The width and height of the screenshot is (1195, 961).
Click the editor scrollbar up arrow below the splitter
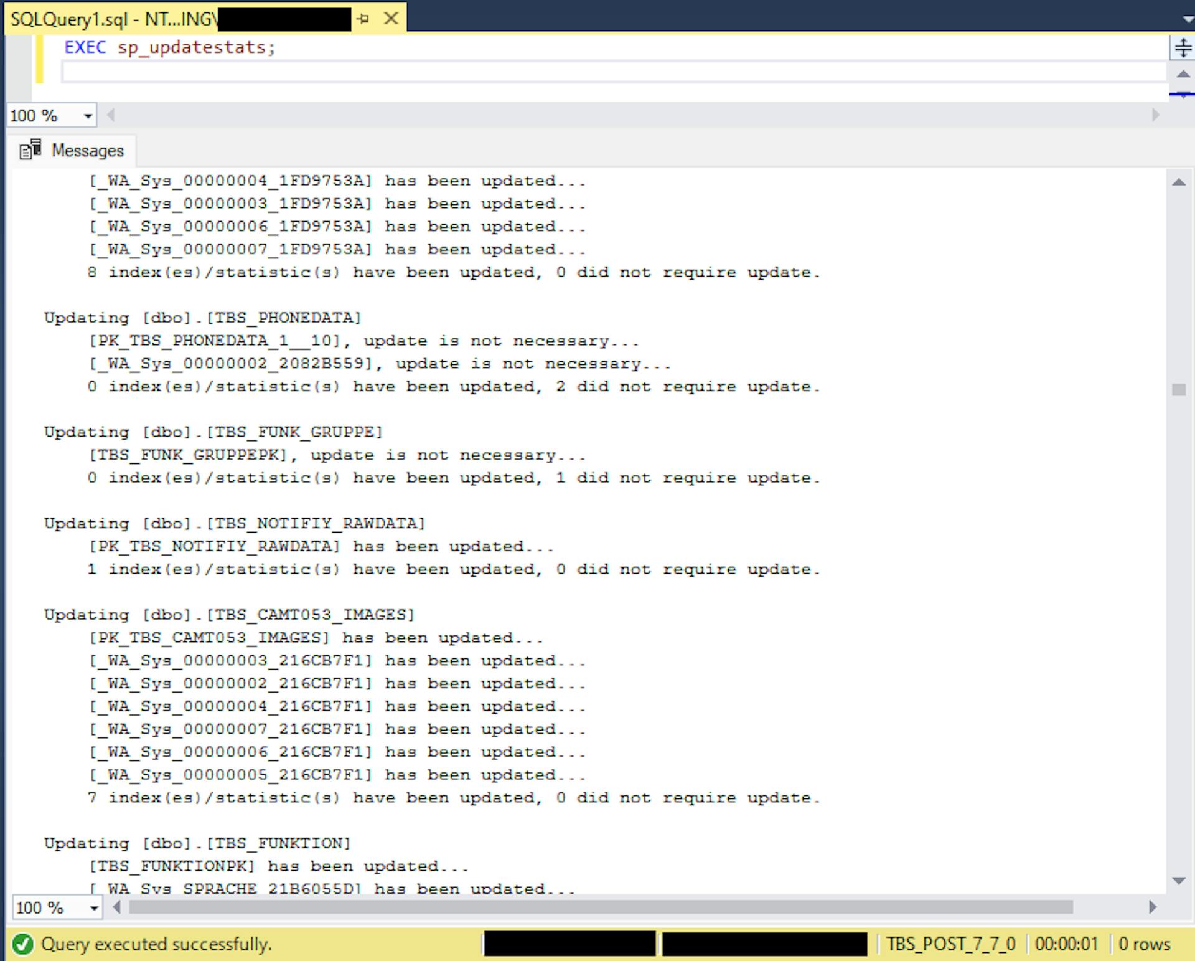[x=1182, y=75]
